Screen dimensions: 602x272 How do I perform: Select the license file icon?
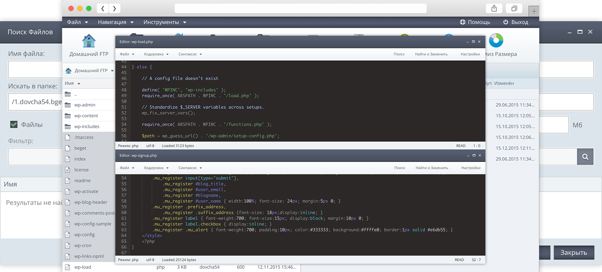point(67,170)
